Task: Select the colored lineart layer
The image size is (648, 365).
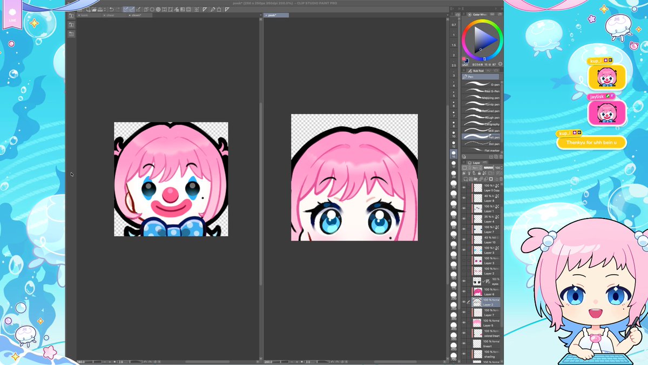Action: click(x=486, y=333)
